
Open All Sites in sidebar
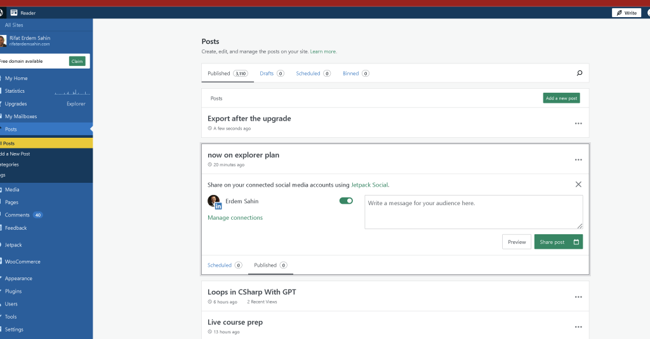click(x=14, y=25)
